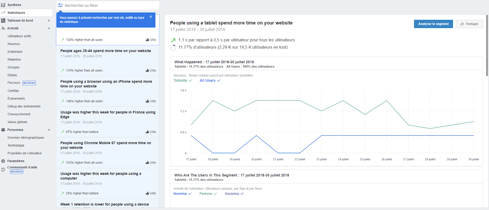Toggle the All Users series in the chart
489x210 pixels.
[210, 81]
